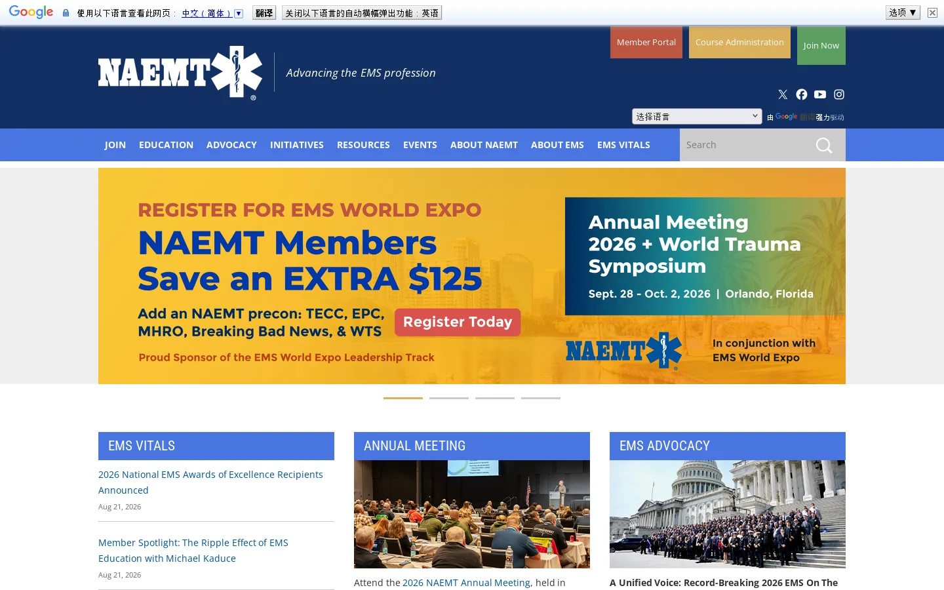This screenshot has width=944, height=590.
Task: Open the 中文（简体） language selector
Action: [212, 13]
